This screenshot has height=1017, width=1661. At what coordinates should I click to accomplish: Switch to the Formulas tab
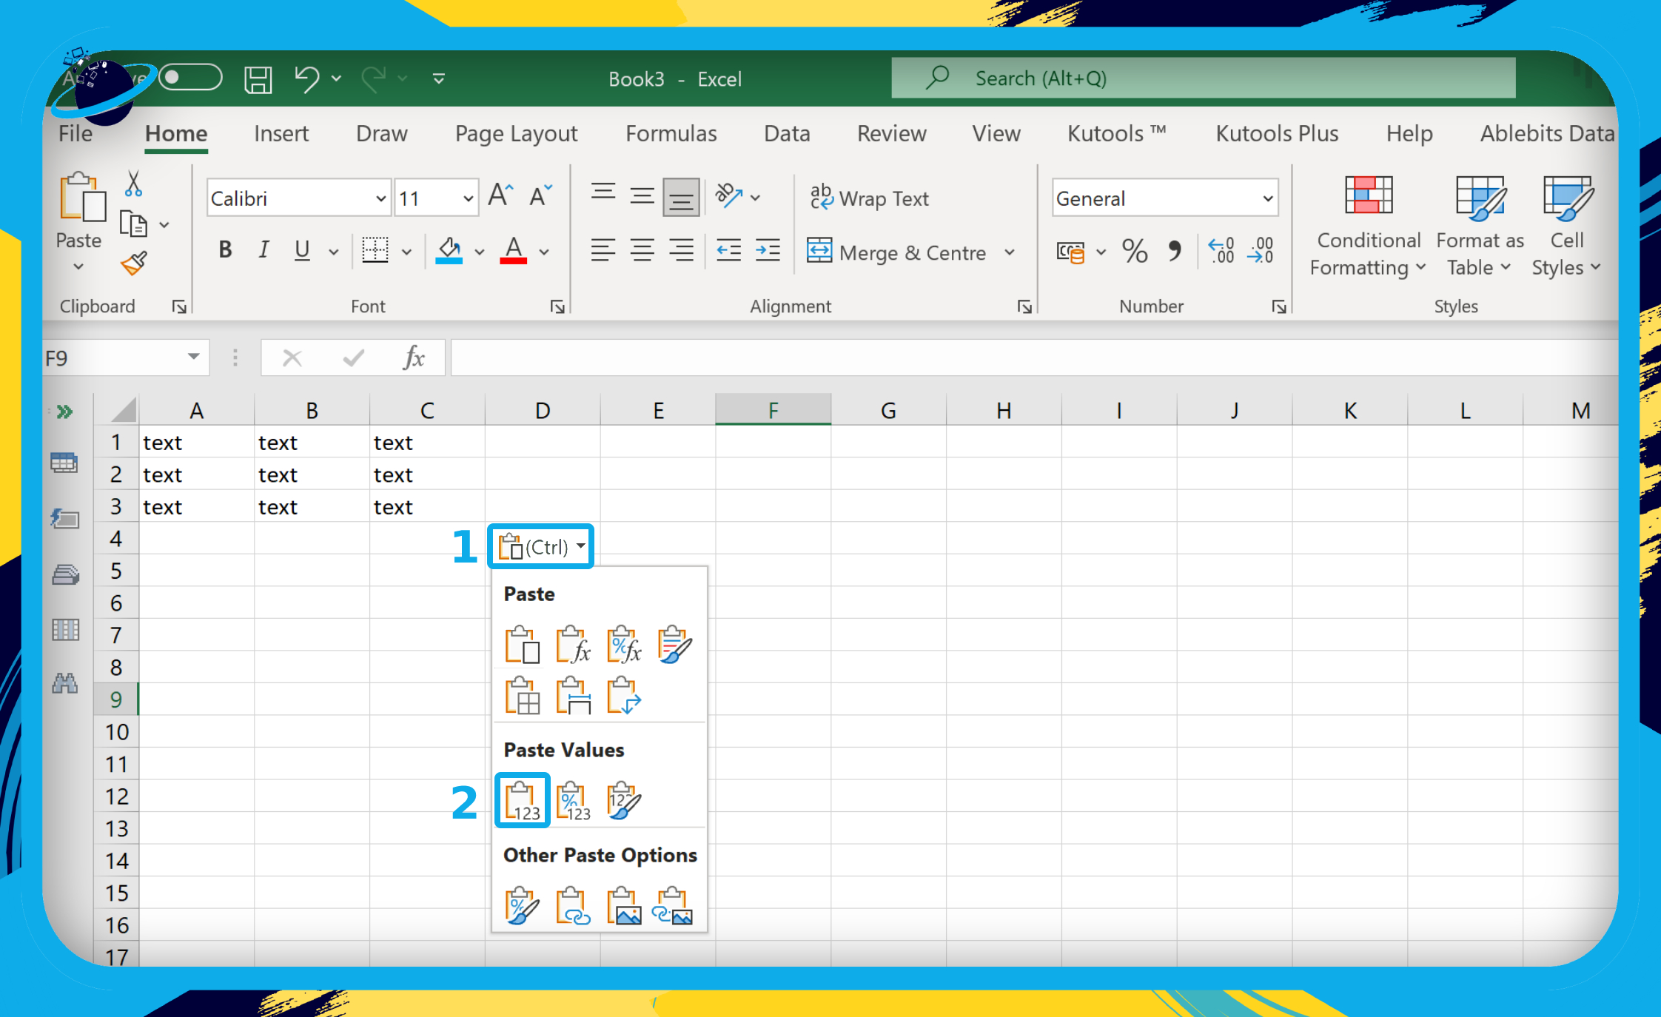(x=671, y=133)
